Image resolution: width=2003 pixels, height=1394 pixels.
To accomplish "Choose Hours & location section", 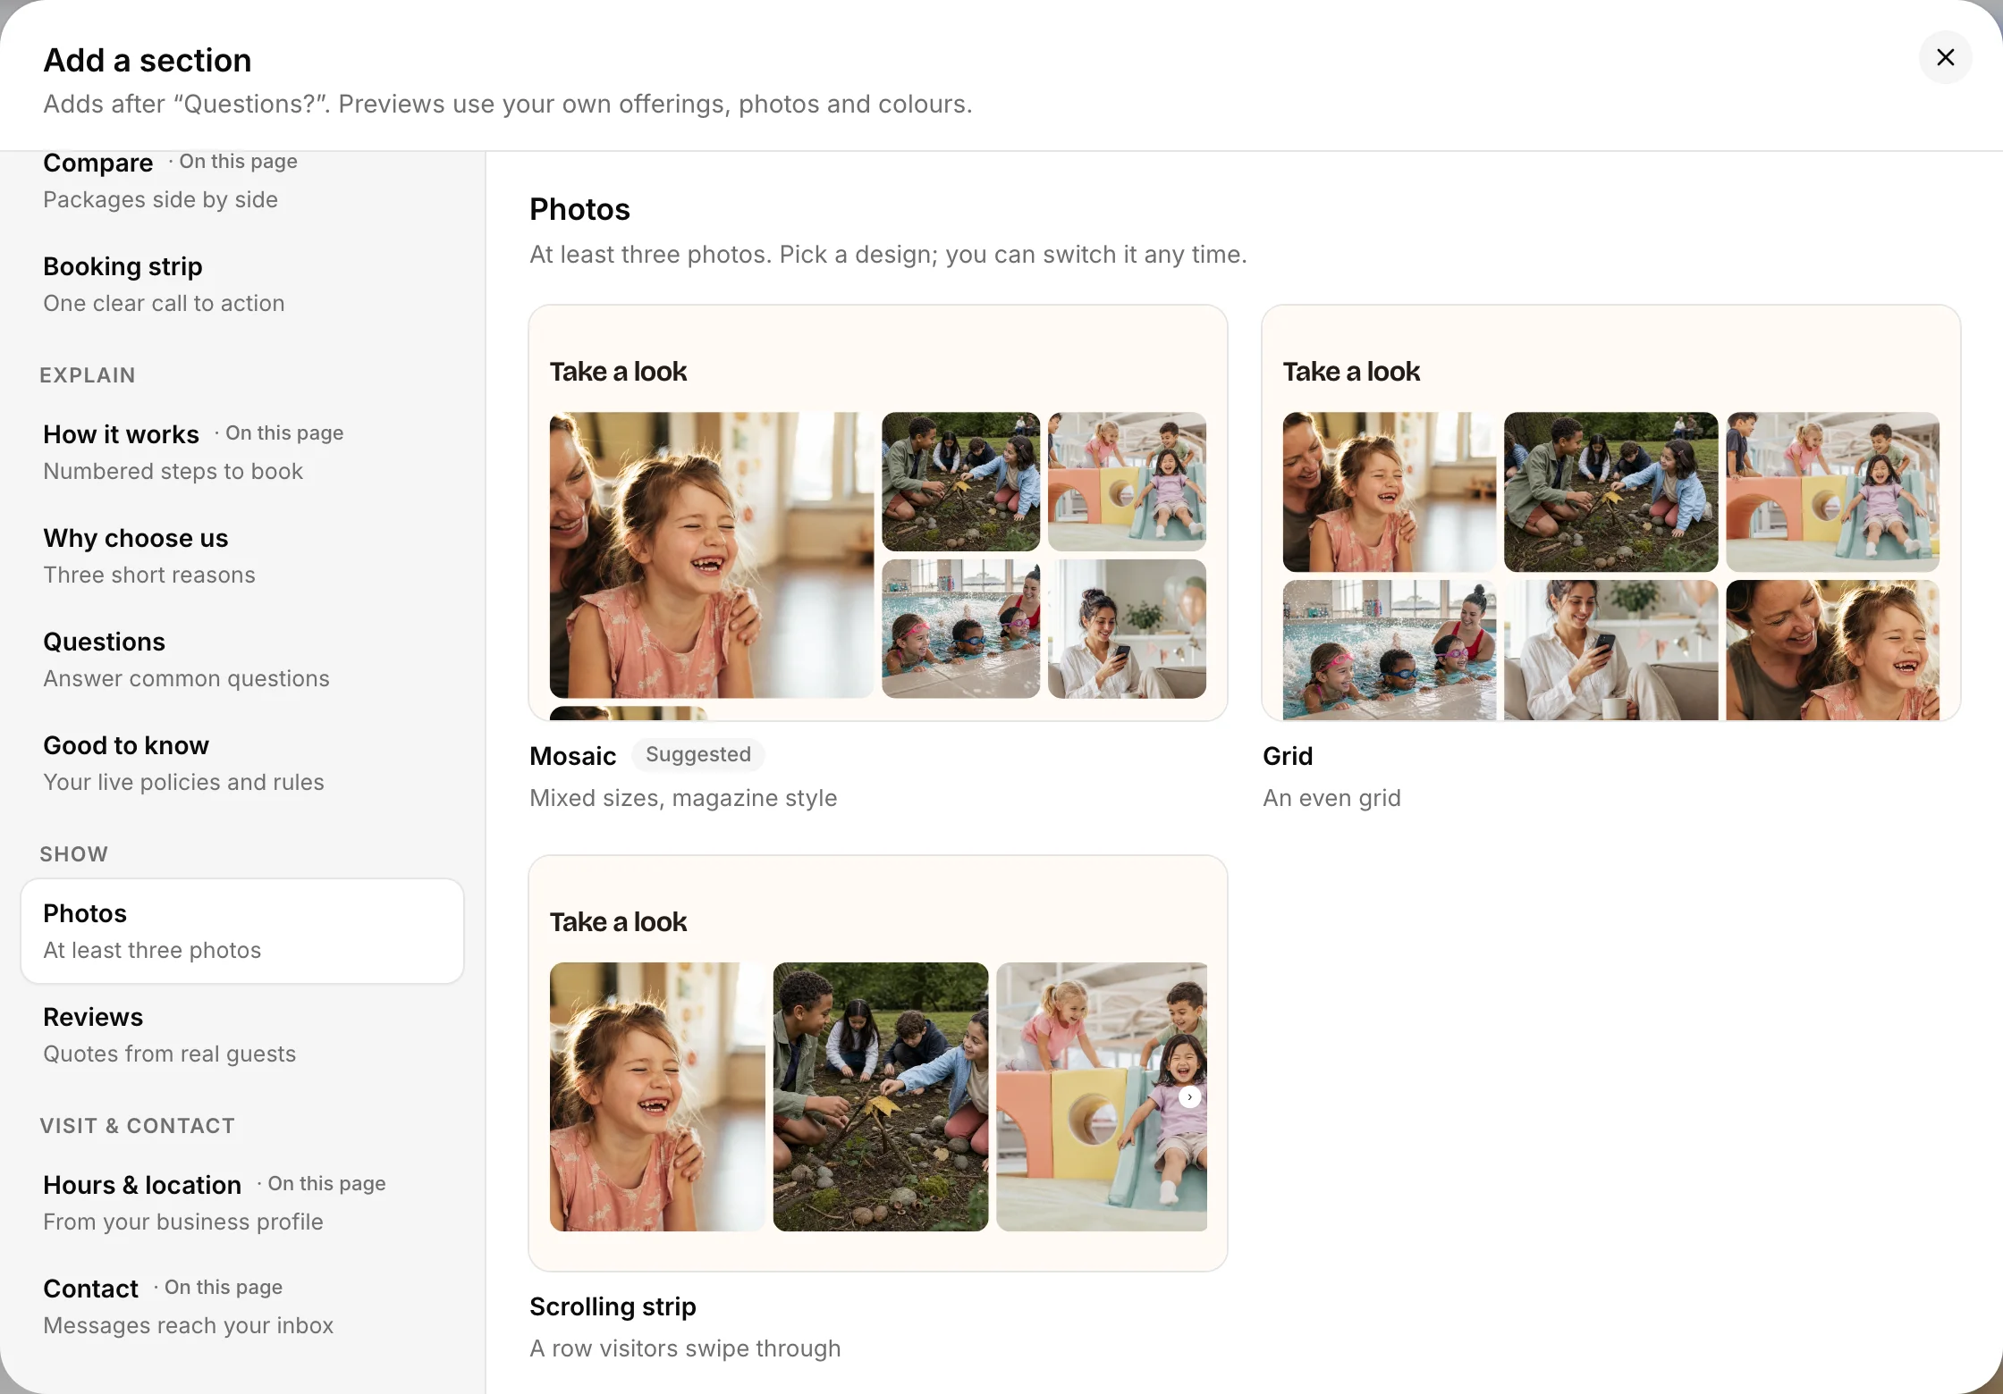I will tap(242, 1203).
